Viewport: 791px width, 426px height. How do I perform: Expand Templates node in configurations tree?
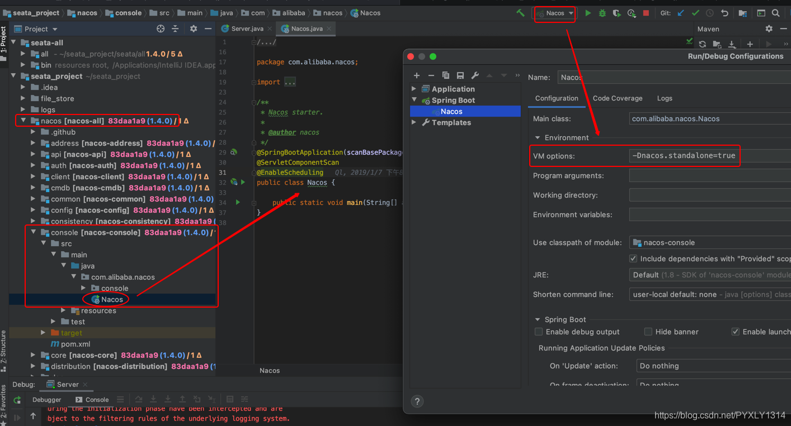414,122
